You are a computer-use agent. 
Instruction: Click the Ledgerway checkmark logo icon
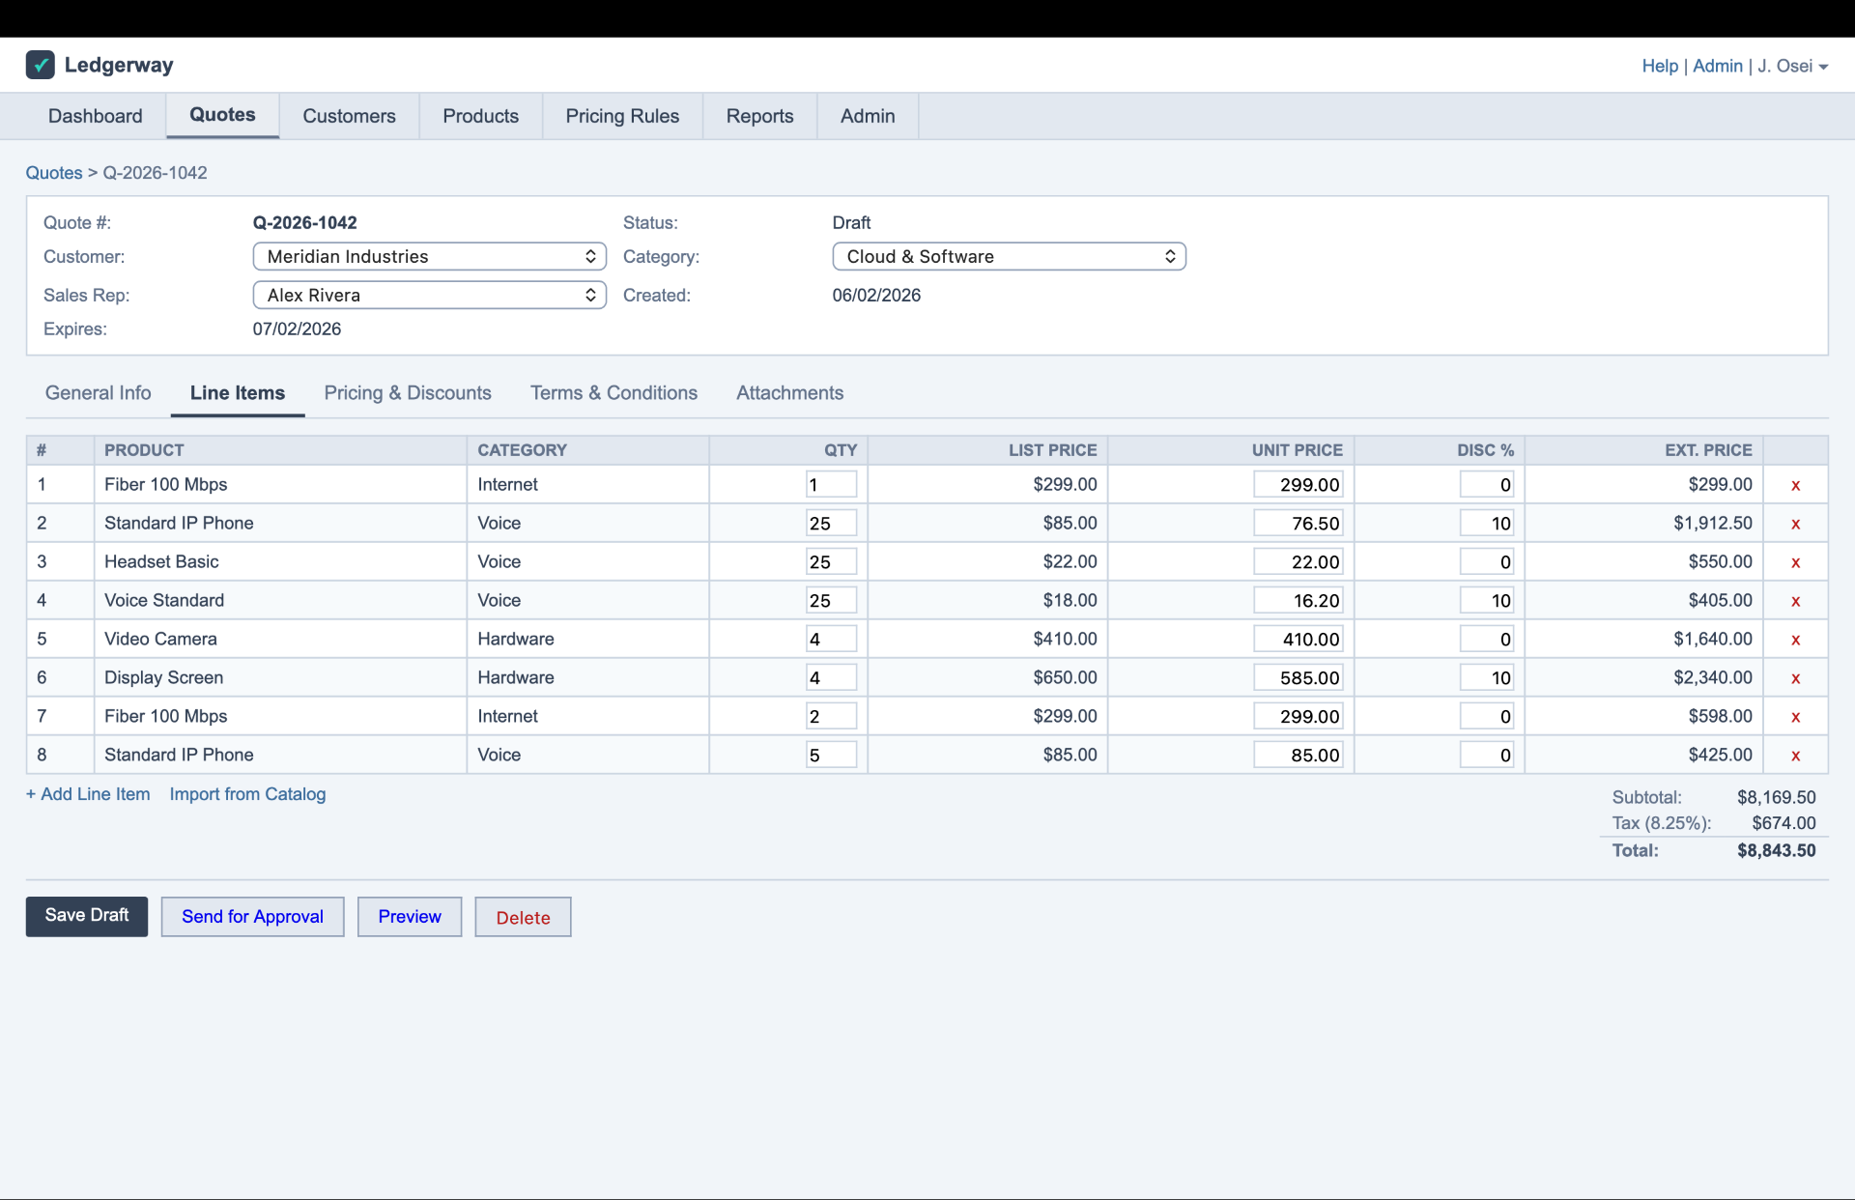pos(40,65)
